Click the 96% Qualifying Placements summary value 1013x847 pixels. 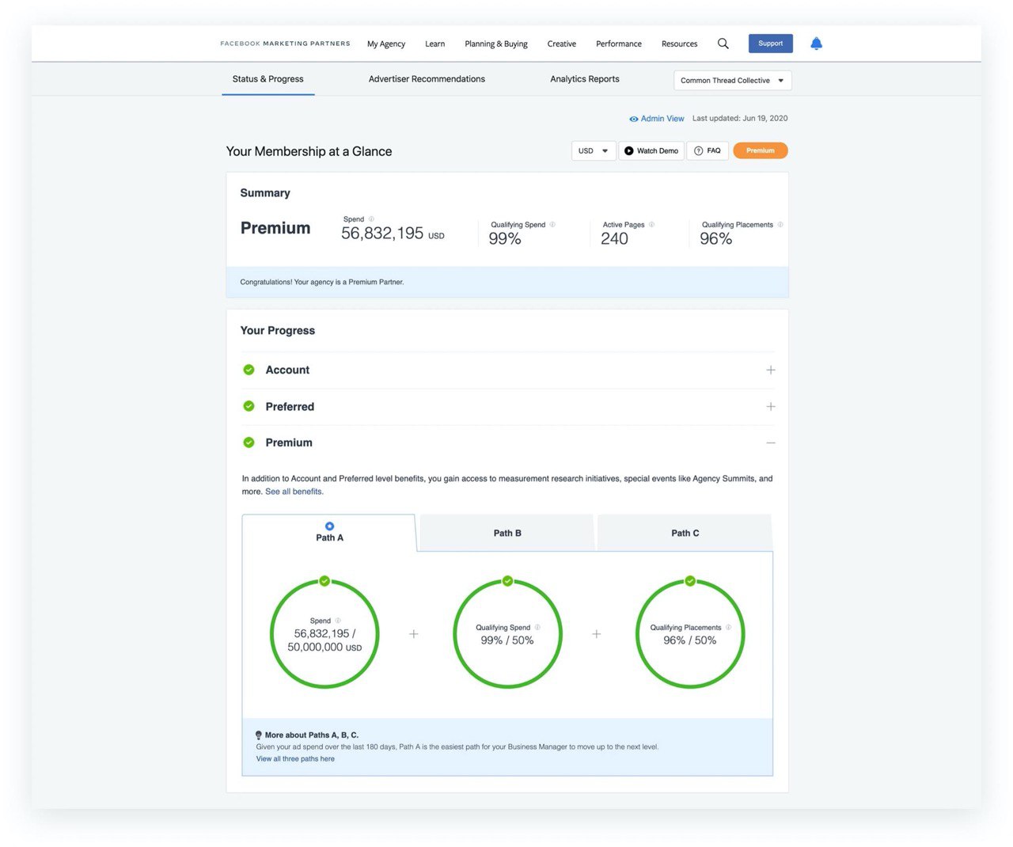click(x=716, y=239)
